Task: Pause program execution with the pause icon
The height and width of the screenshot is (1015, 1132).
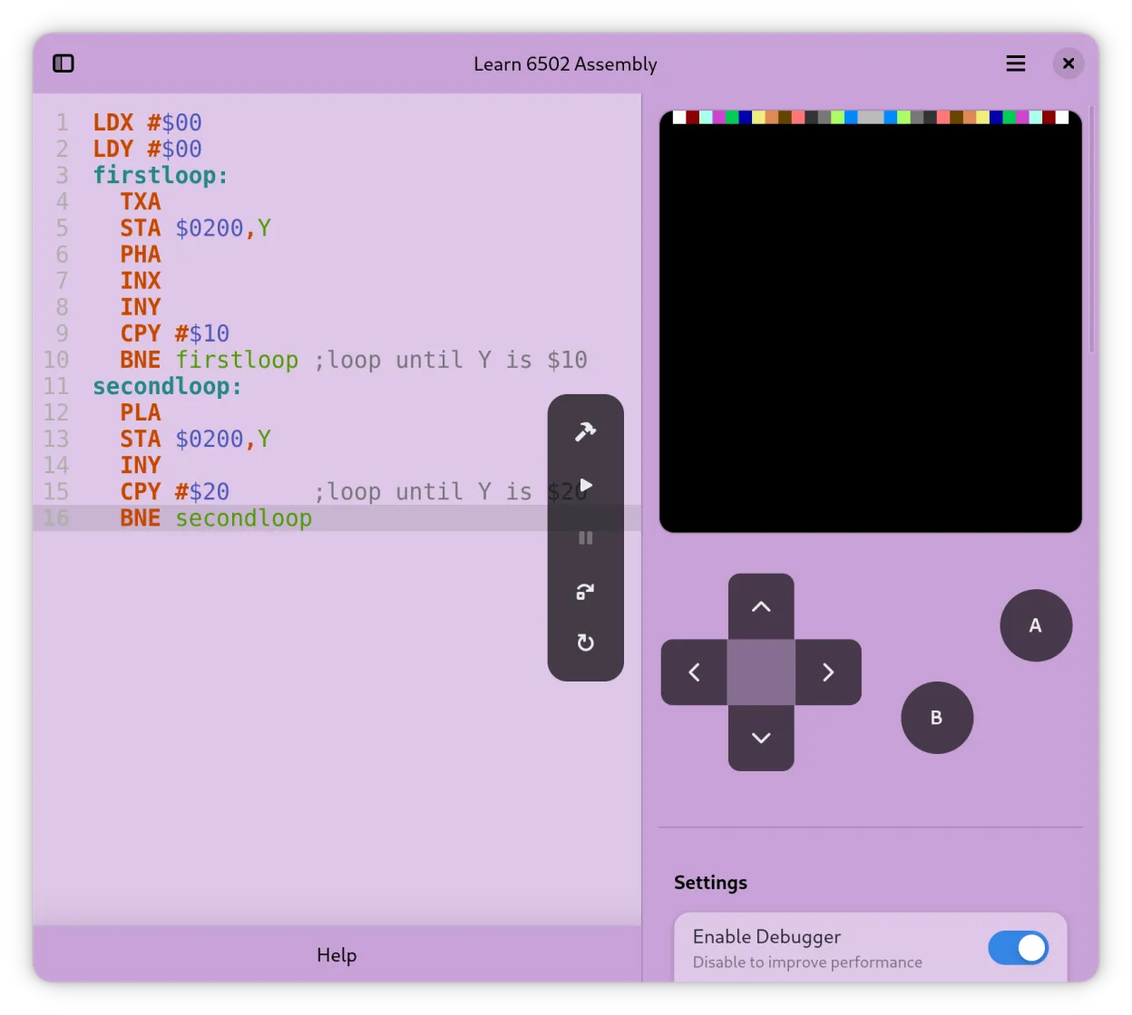Action: coord(585,538)
